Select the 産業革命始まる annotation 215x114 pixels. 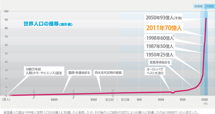160,62
